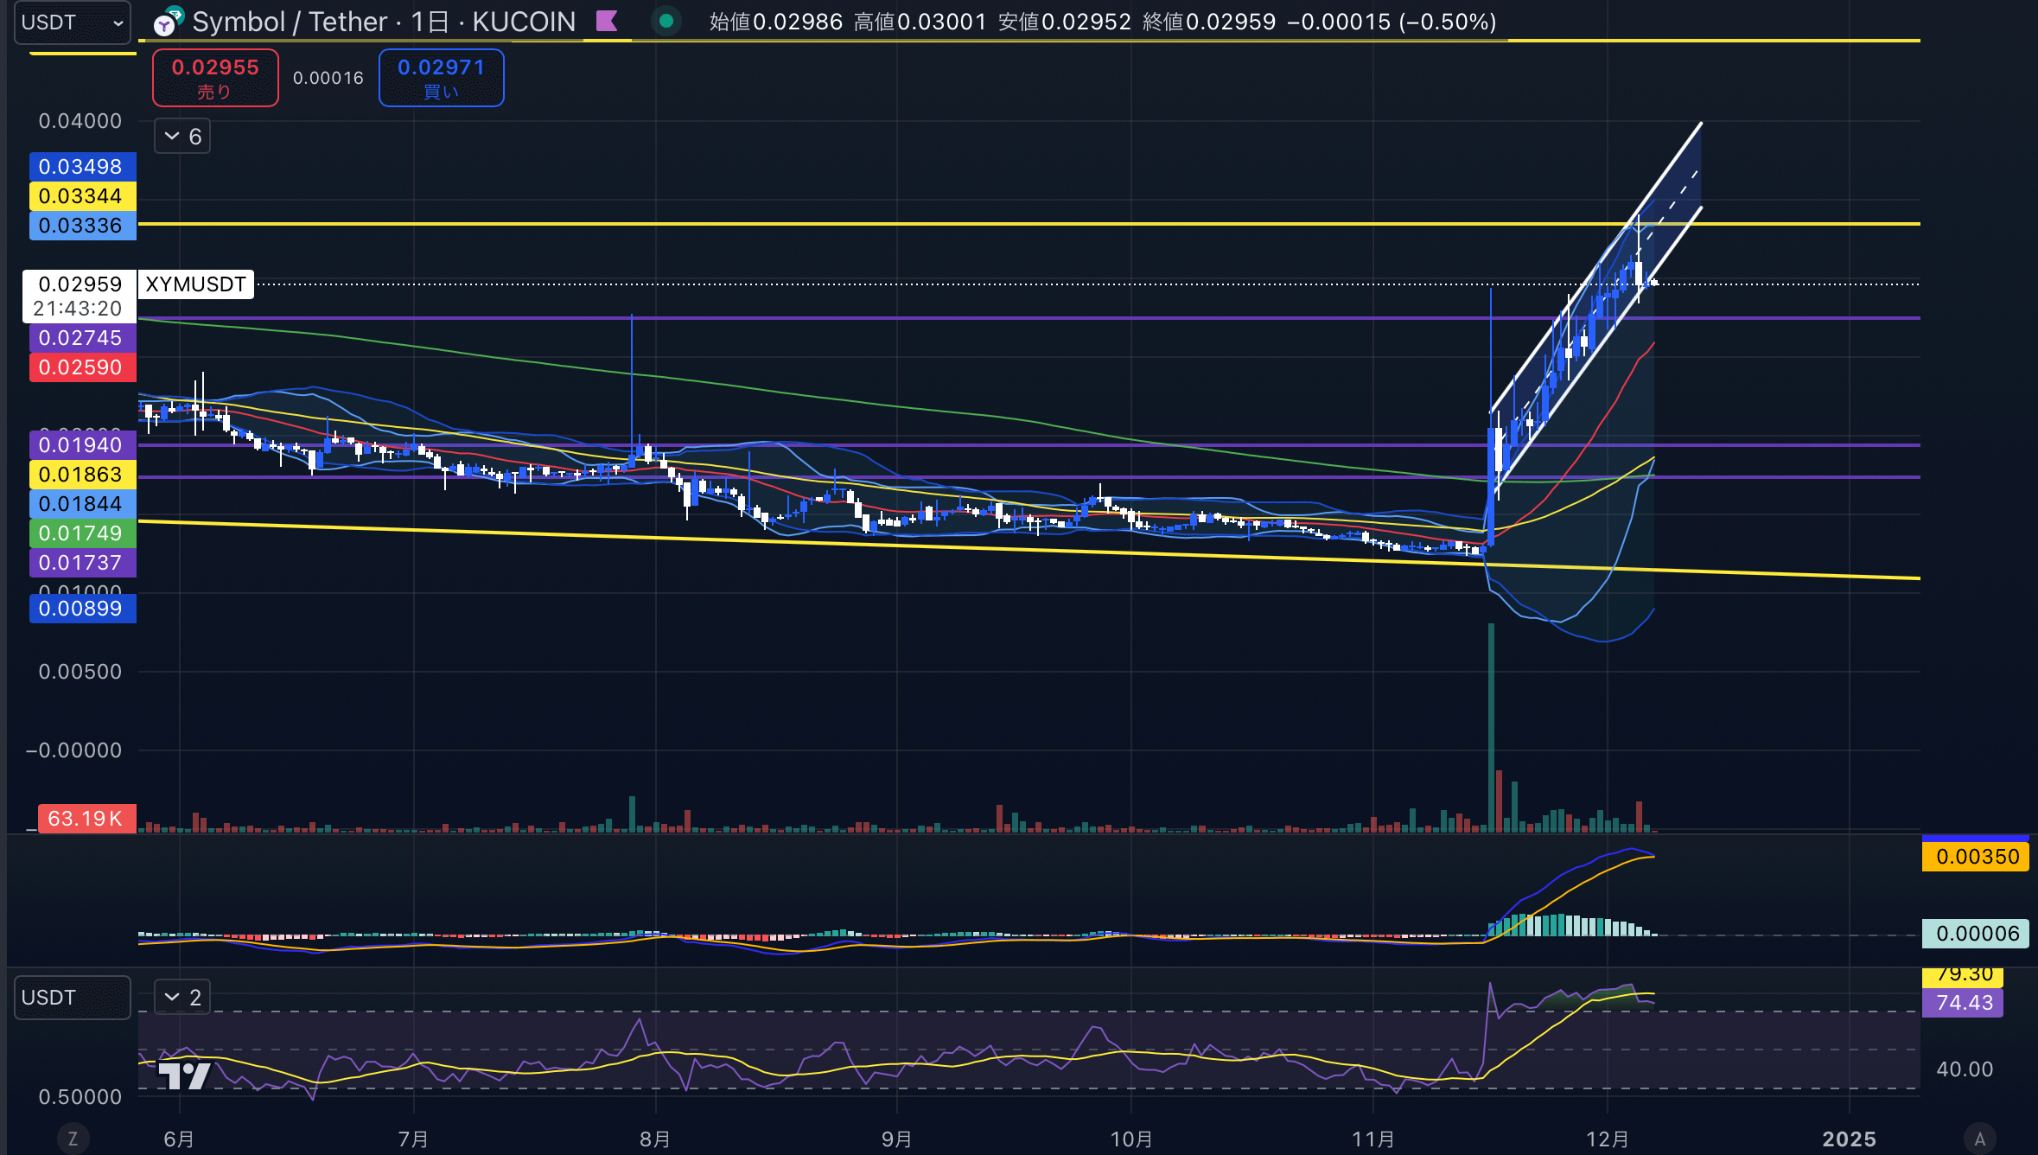Expand the lower pane legend showing 2

coord(182,998)
